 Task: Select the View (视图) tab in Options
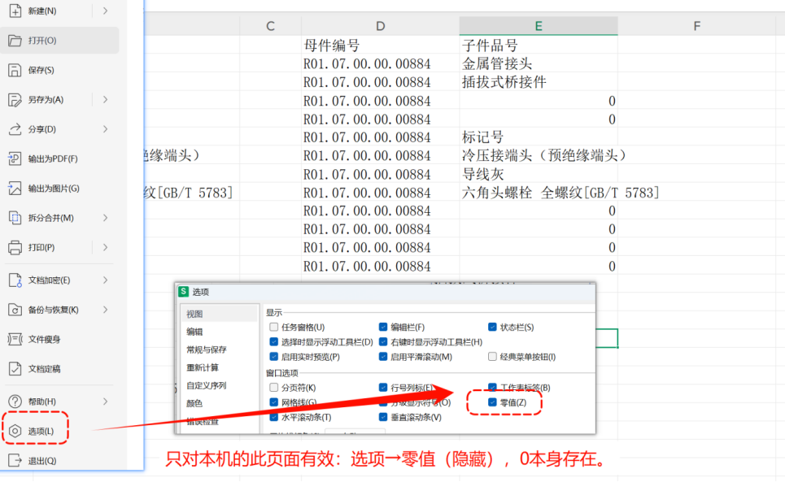pos(220,314)
